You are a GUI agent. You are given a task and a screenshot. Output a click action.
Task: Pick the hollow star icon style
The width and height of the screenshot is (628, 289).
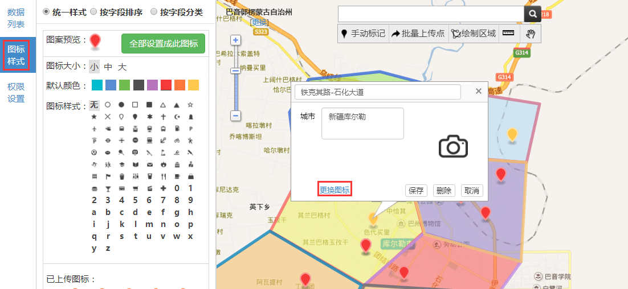pyautogui.click(x=190, y=105)
